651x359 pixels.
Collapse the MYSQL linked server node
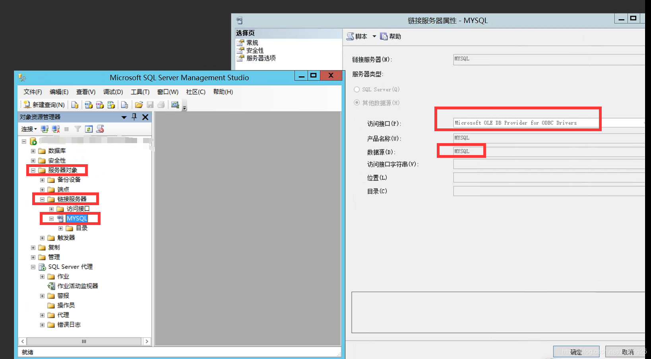point(51,219)
